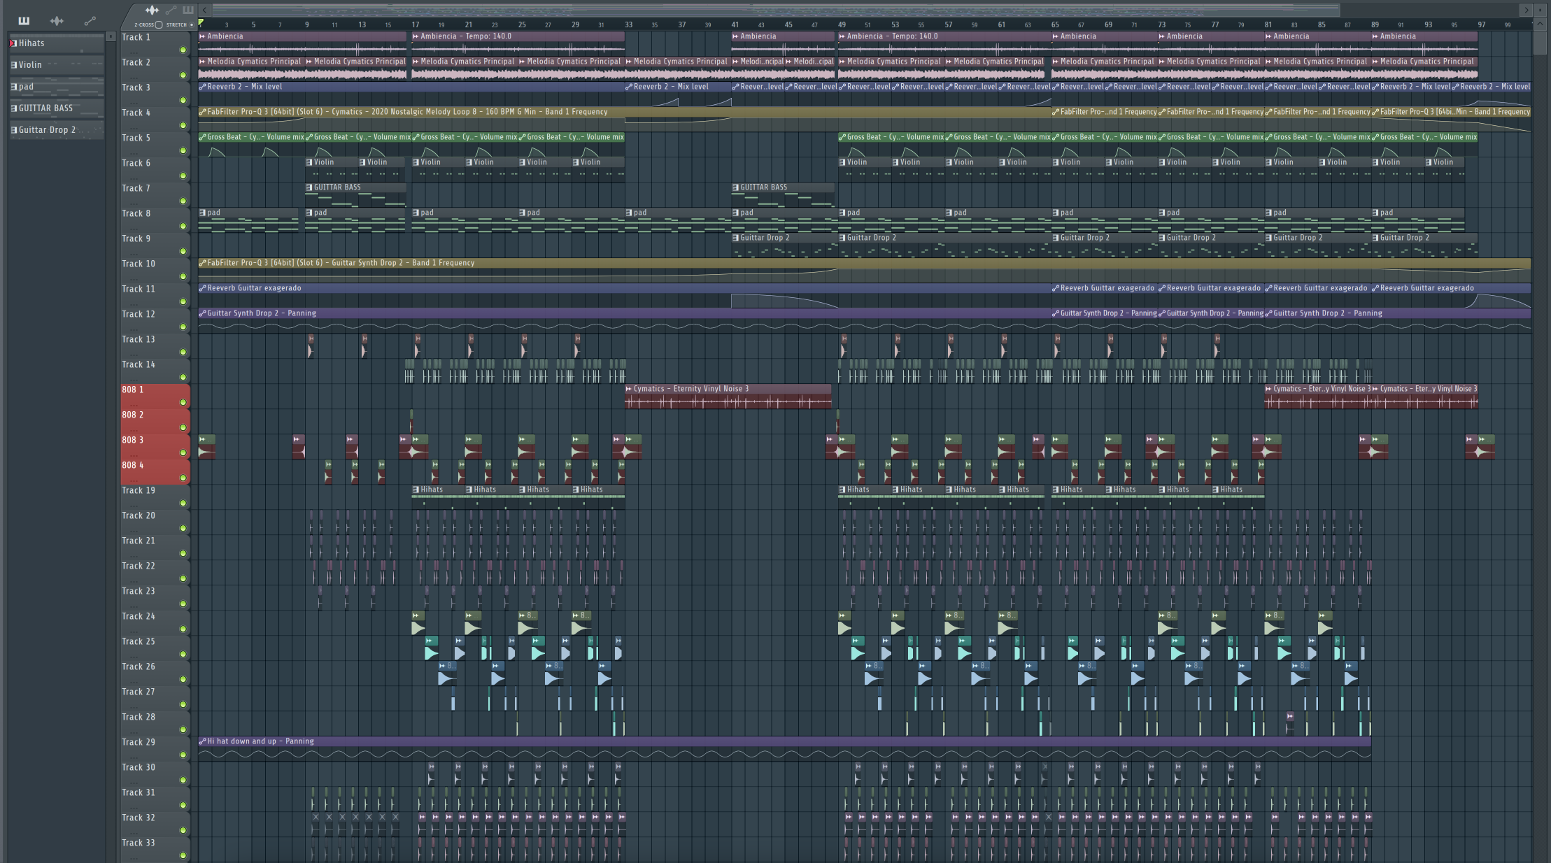
Task: Click the Hihats pattern icon in picker
Action: pos(13,43)
